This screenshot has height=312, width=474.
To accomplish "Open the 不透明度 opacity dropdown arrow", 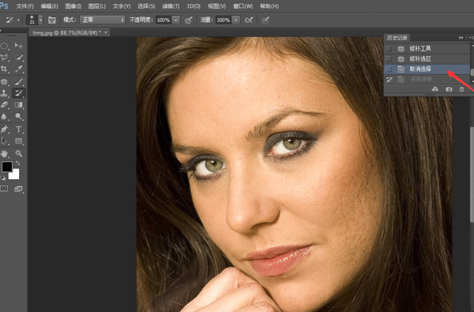I will coord(176,20).
